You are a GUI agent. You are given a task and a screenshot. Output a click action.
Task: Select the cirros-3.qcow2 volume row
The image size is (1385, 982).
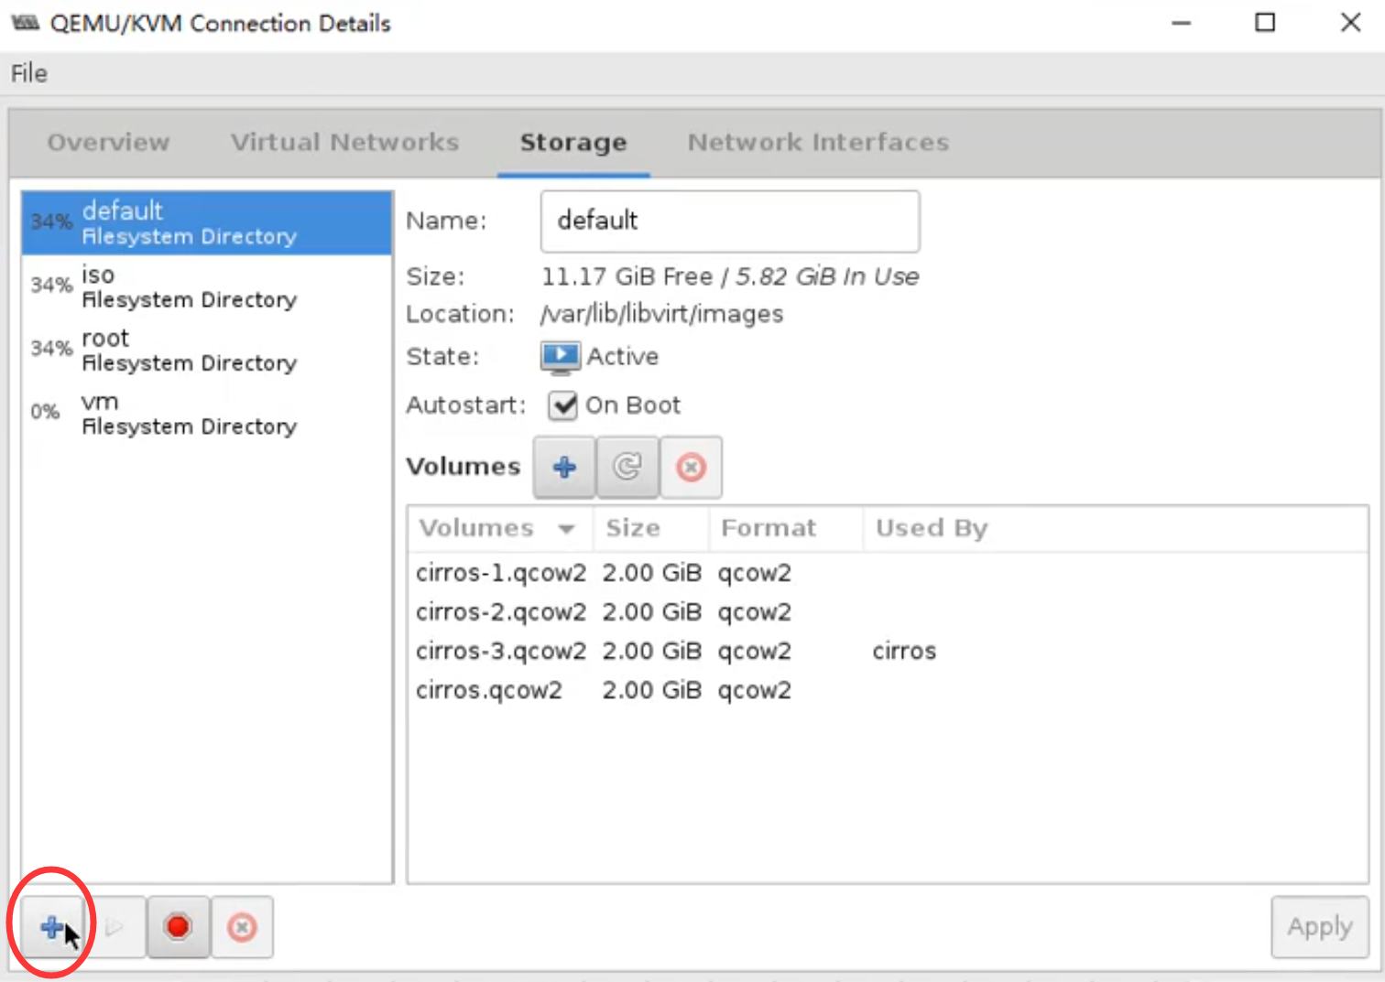point(501,651)
